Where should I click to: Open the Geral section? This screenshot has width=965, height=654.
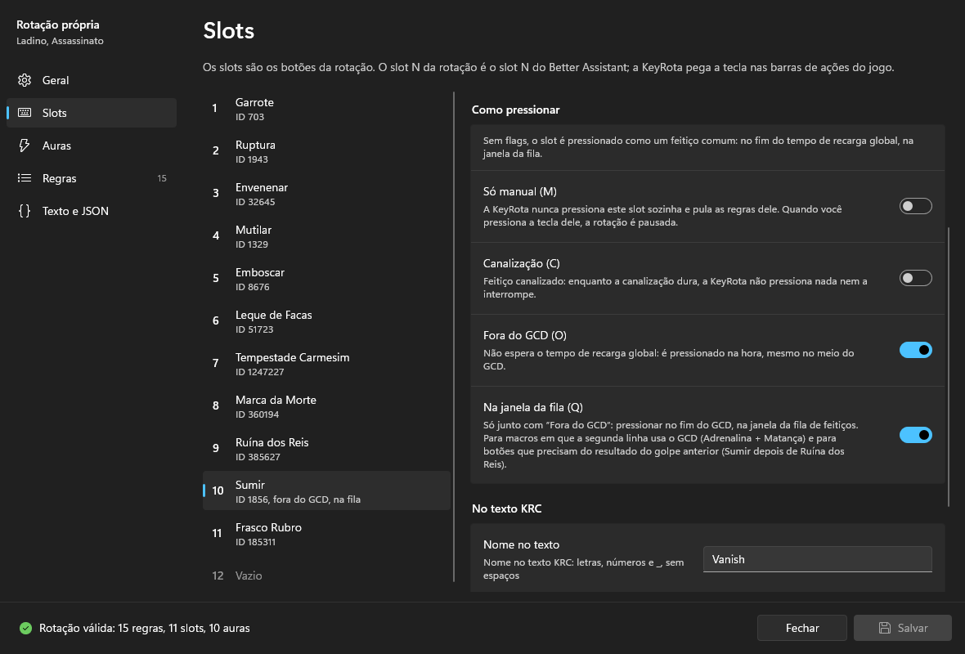(x=91, y=80)
